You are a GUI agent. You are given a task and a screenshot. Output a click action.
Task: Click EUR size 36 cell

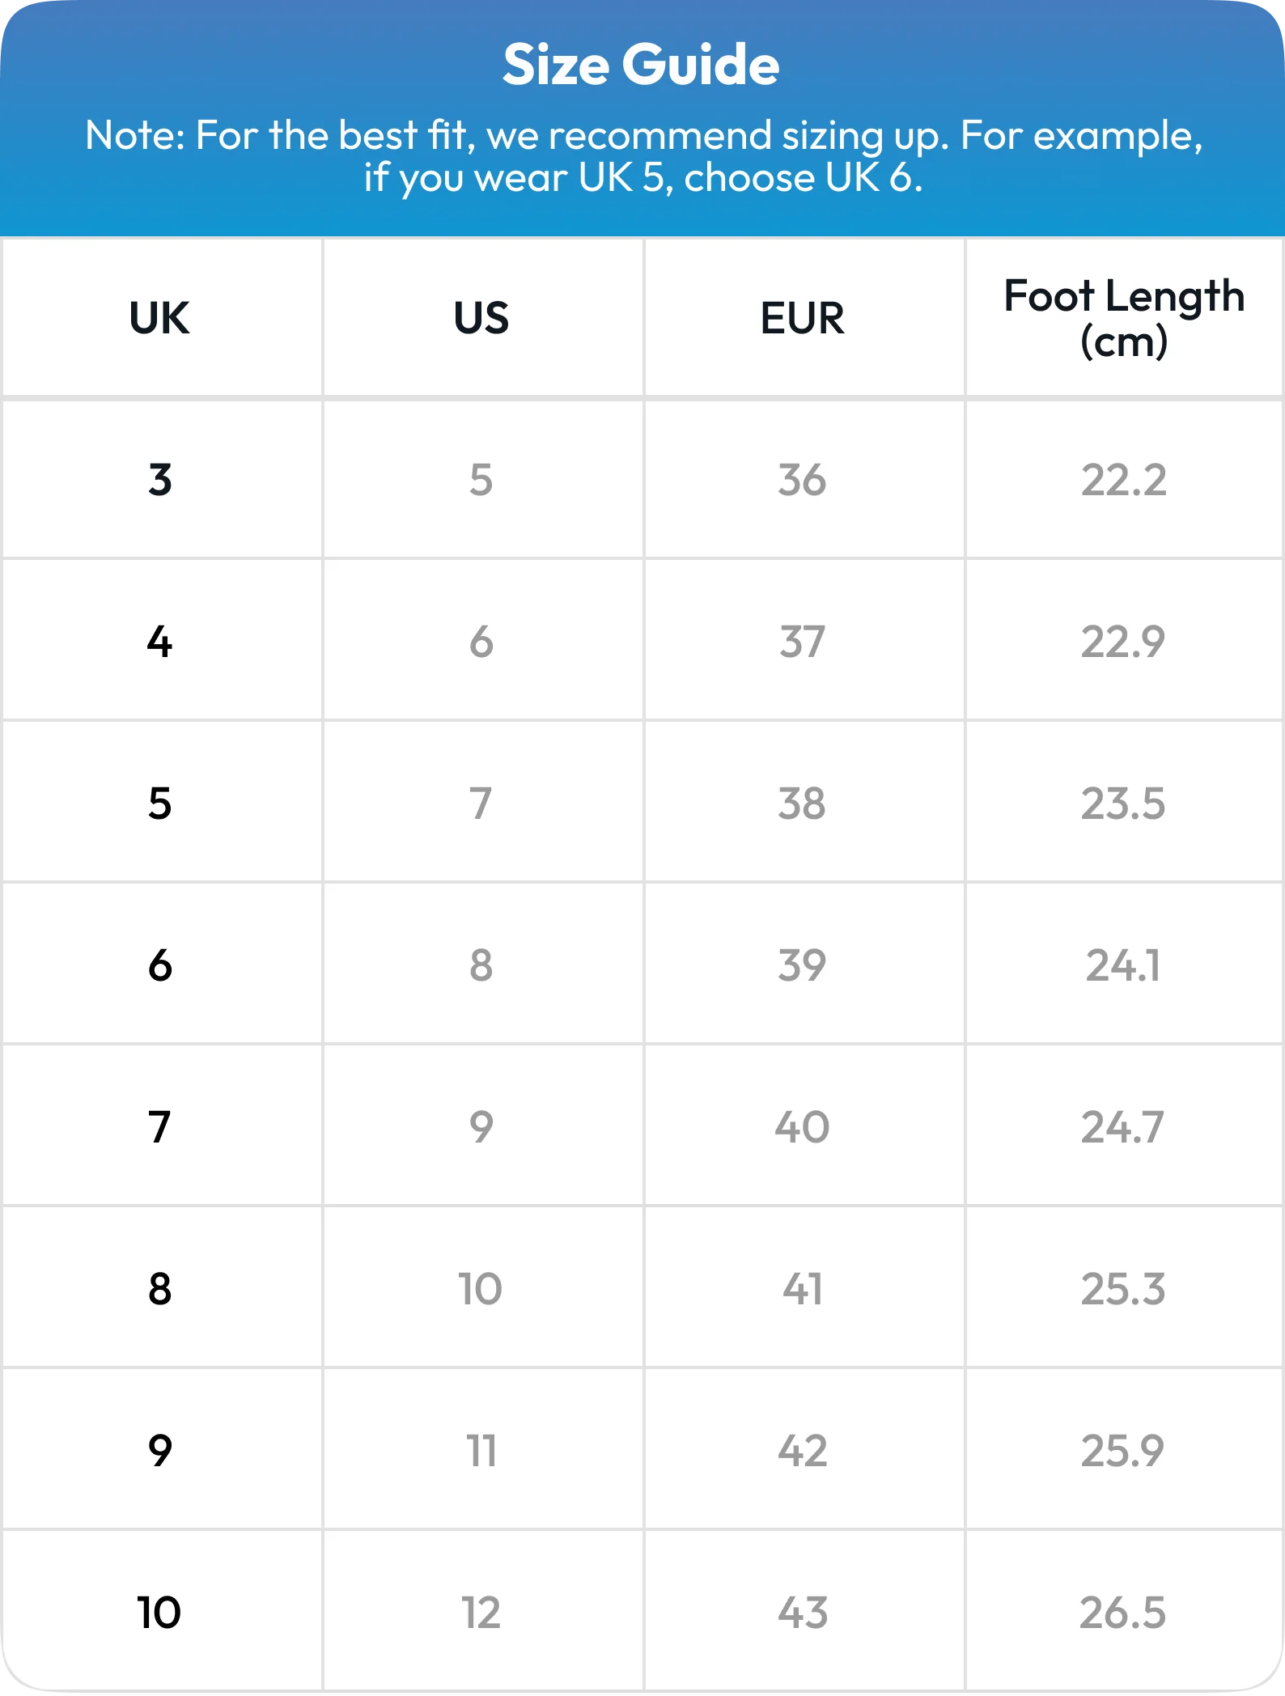coord(803,479)
